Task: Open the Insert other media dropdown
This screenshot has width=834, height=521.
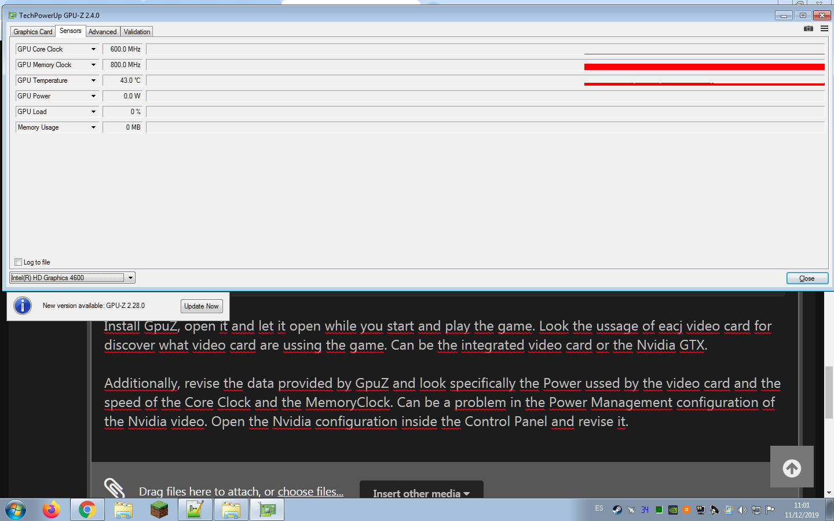Action: coord(422,491)
